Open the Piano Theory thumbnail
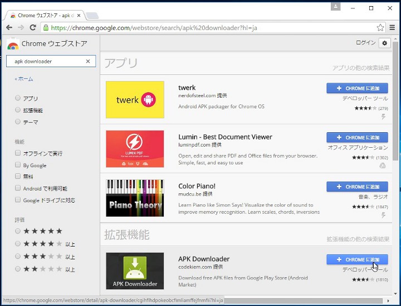The height and width of the screenshot is (306, 401). [x=135, y=198]
